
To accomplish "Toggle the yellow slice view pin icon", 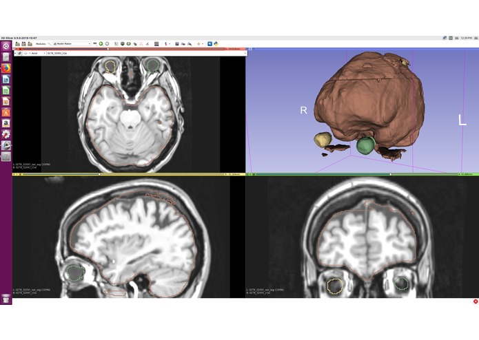I will 14,174.
